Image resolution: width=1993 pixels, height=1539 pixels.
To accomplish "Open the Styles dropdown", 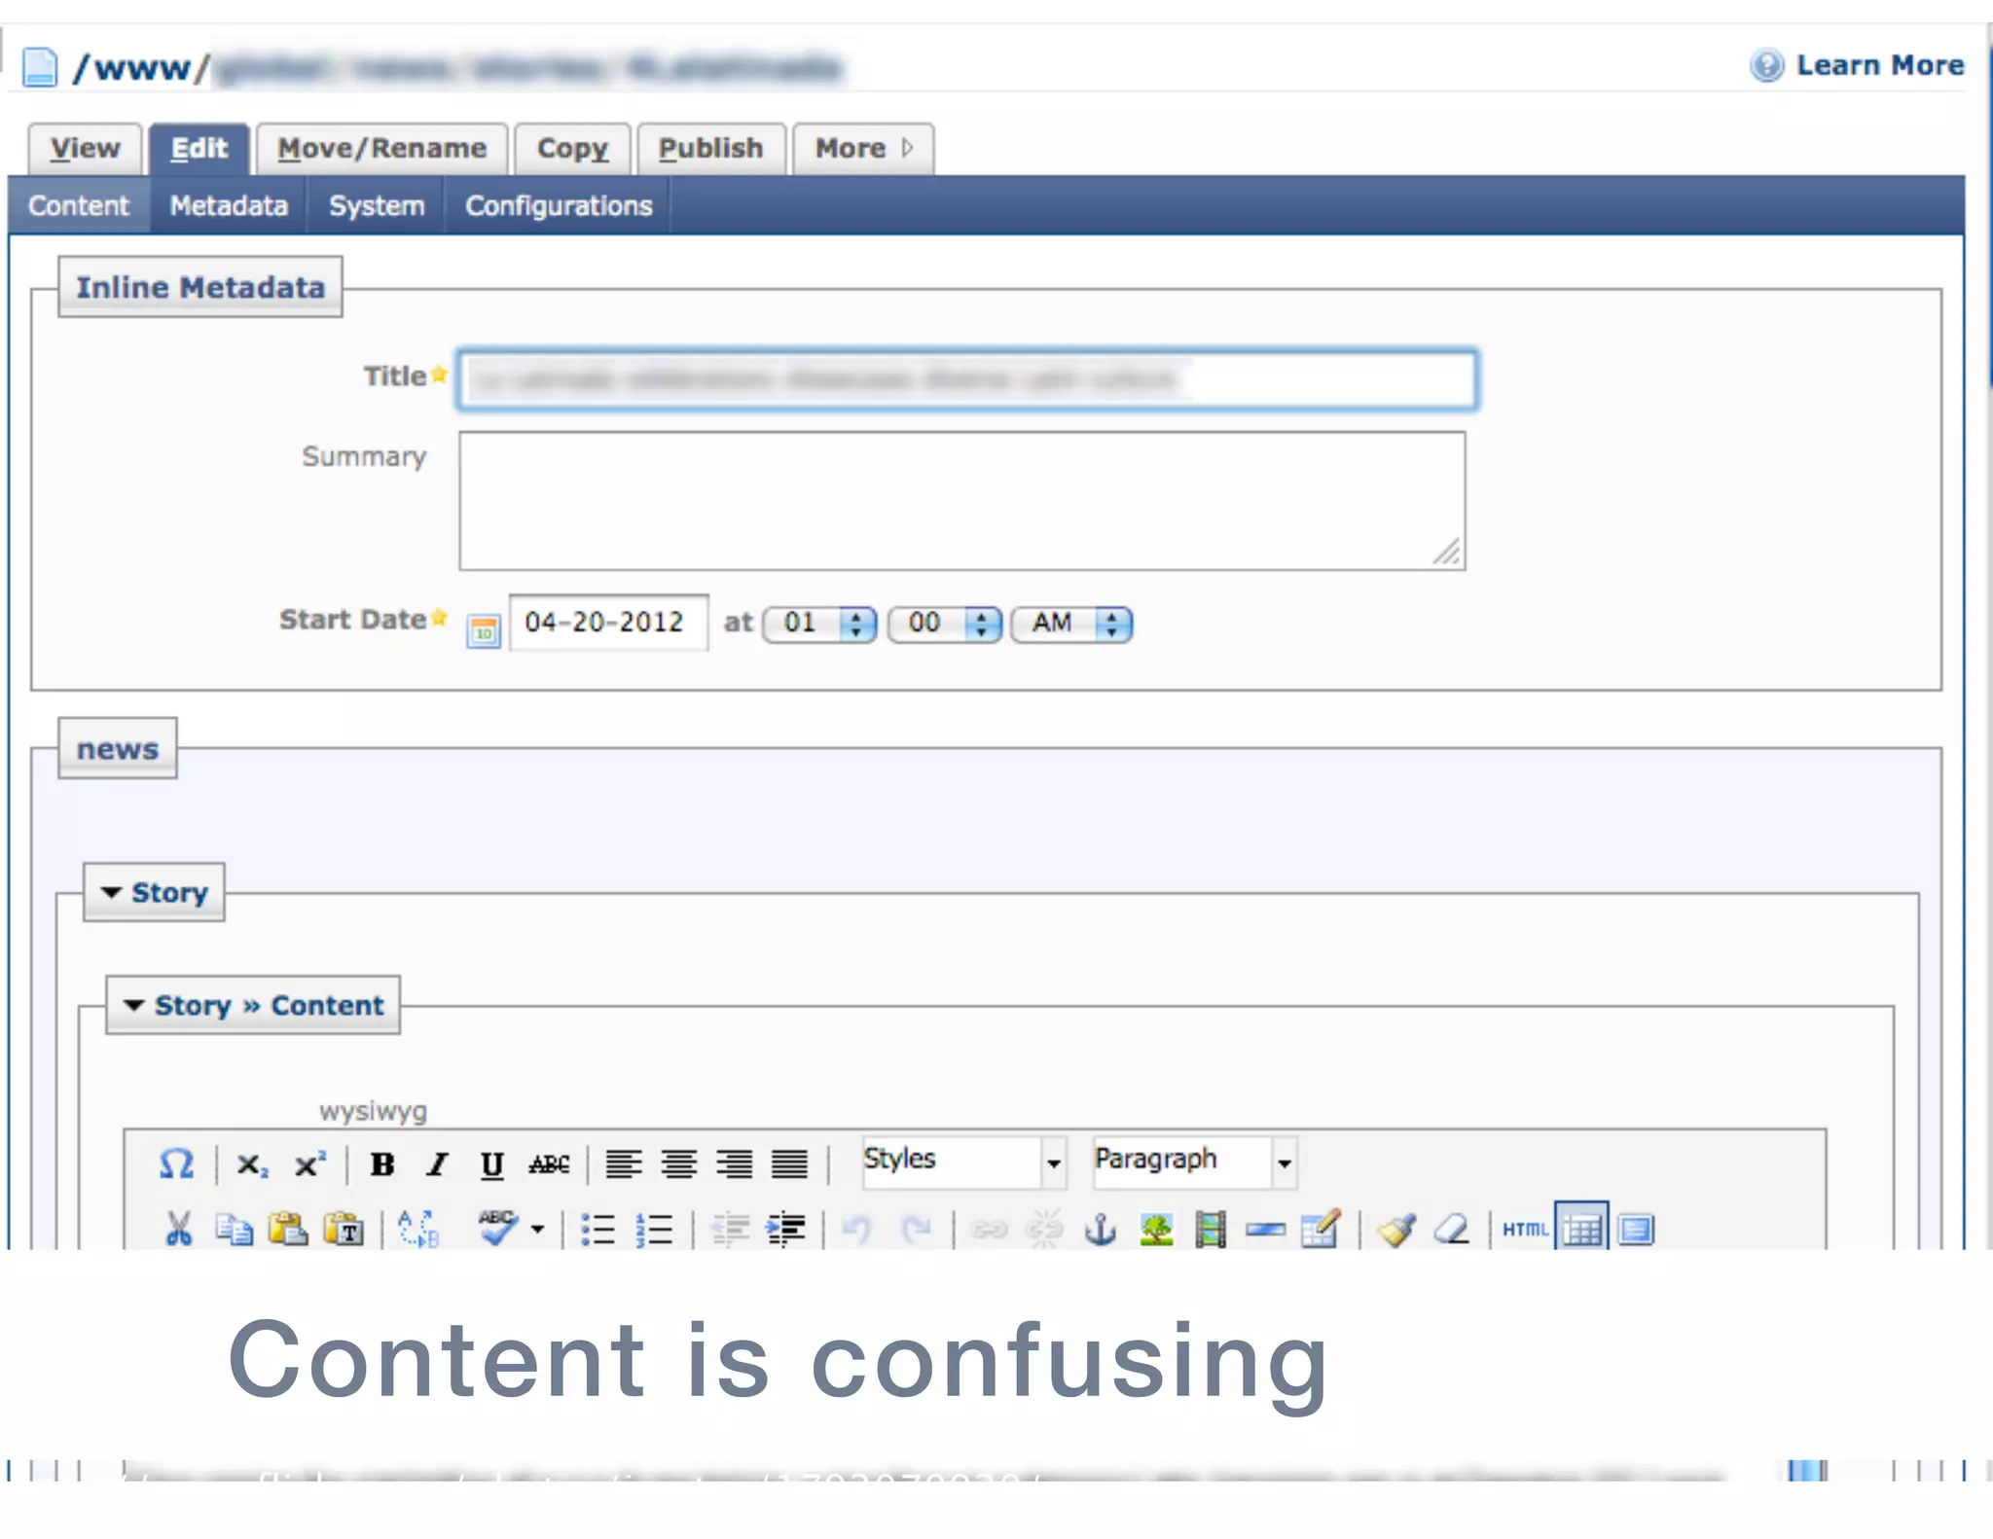I will point(964,1163).
